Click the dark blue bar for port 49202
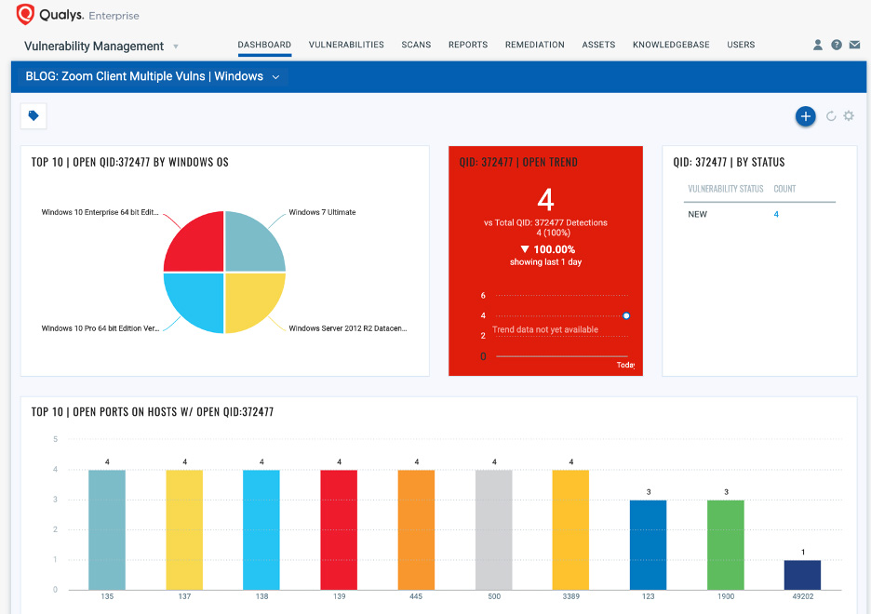 (802, 574)
